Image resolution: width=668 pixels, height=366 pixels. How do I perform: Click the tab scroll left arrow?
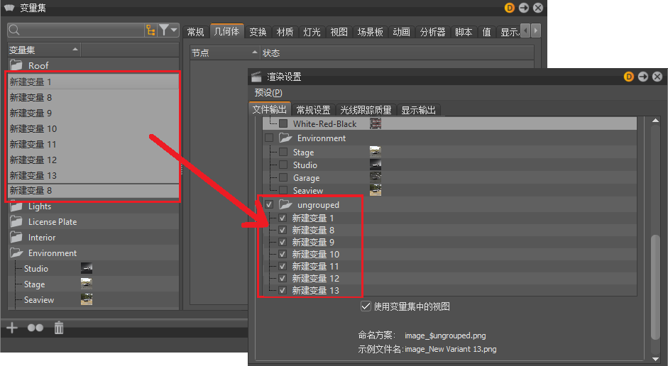point(526,30)
